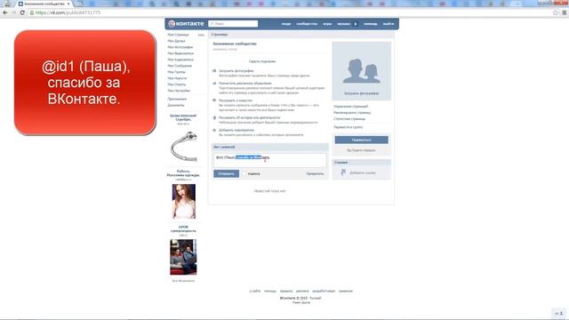Open the 'люди' header menu item
The image size is (569, 320).
pos(286,24)
